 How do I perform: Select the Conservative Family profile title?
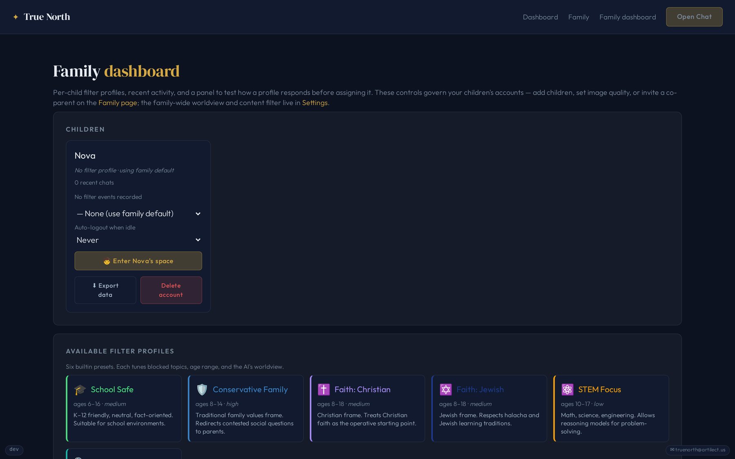[x=250, y=390]
